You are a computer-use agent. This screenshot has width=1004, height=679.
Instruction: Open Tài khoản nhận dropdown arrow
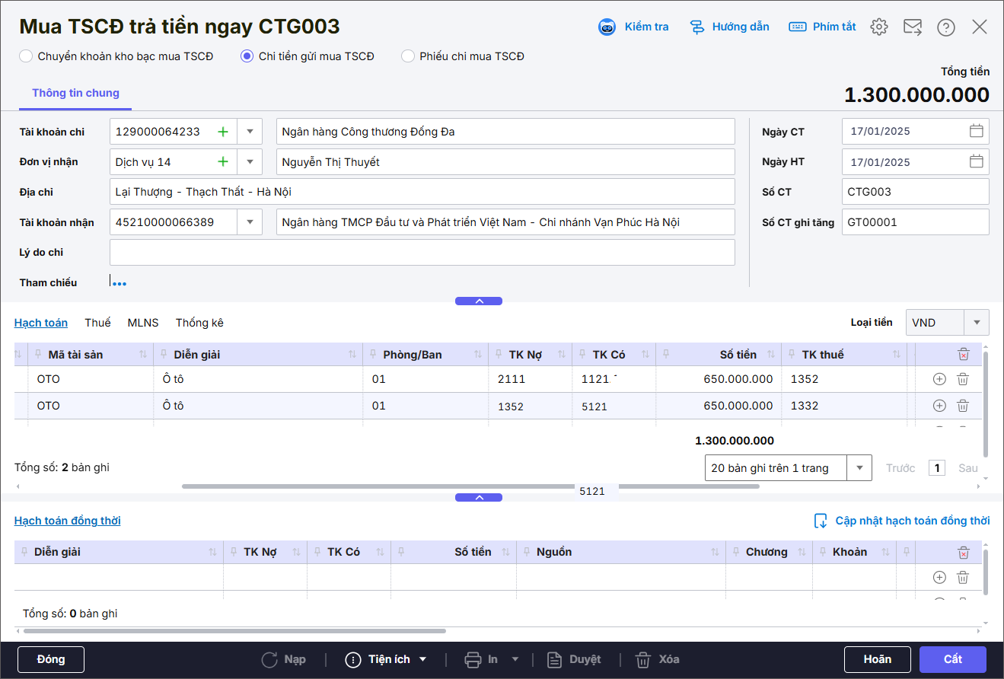[x=250, y=222]
